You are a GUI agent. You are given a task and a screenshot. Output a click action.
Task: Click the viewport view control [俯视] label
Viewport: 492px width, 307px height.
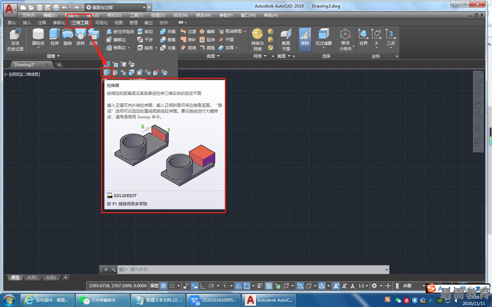pyautogui.click(x=16, y=74)
